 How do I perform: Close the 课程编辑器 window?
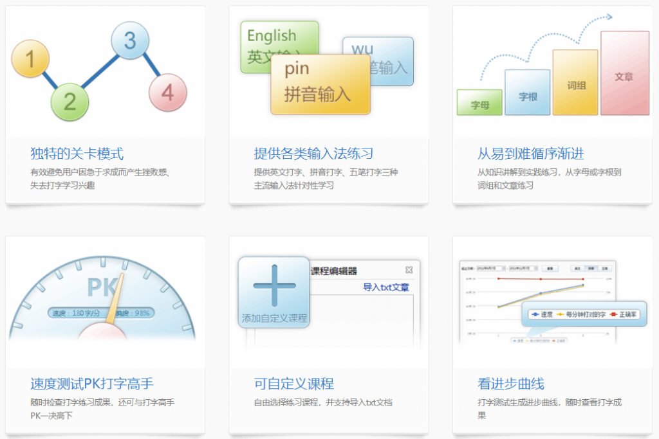tap(409, 270)
